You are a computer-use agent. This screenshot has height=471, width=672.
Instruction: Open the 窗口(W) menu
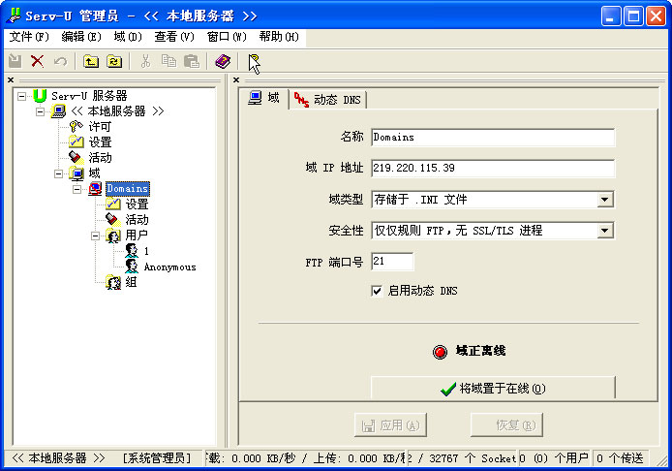tap(227, 37)
